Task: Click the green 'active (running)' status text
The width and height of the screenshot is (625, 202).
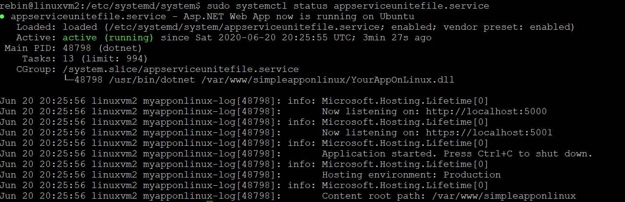Action: click(108, 37)
